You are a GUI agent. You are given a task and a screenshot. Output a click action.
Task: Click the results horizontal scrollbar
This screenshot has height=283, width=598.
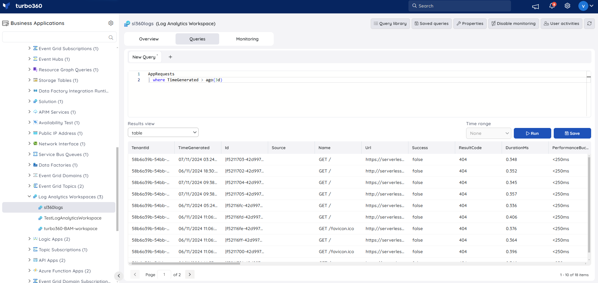(x=186, y=263)
